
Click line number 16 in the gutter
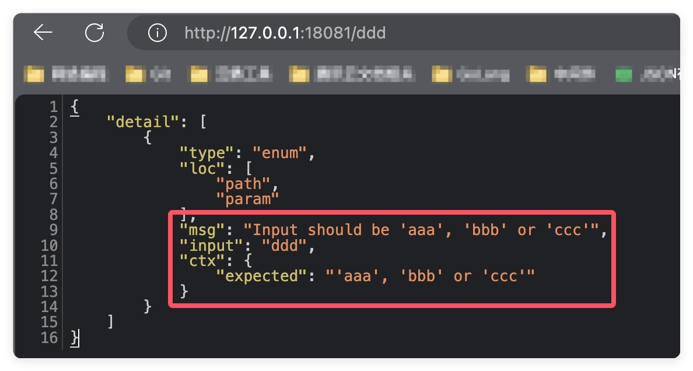click(50, 337)
